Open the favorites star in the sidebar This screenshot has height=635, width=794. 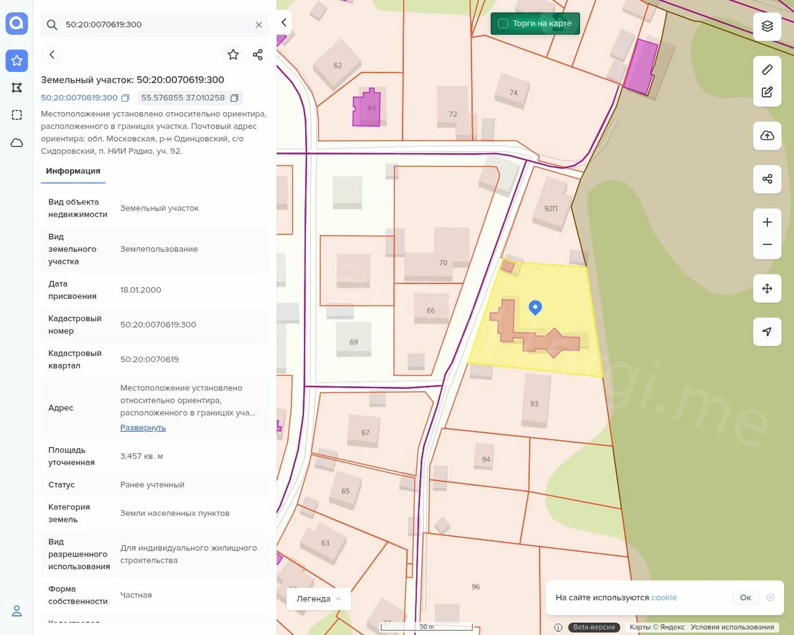point(16,60)
